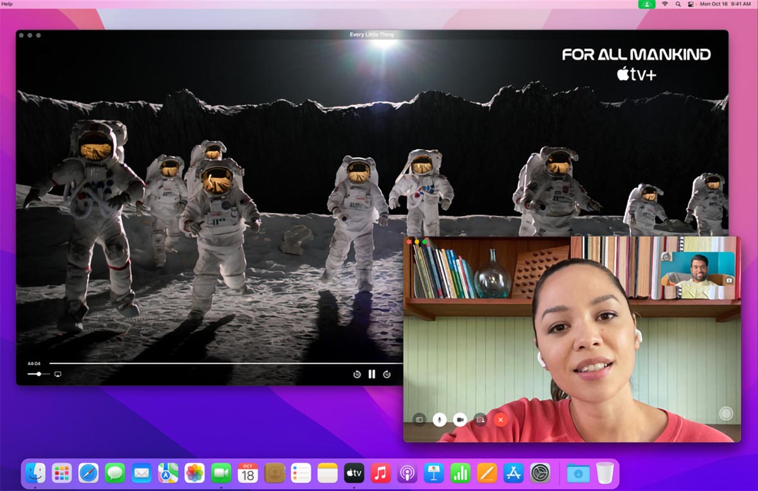Open the SharePlay status menu bar item

[x=647, y=4]
